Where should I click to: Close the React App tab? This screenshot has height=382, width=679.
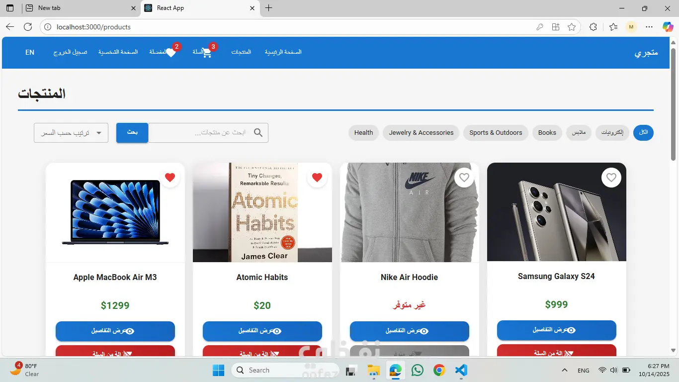pyautogui.click(x=253, y=8)
